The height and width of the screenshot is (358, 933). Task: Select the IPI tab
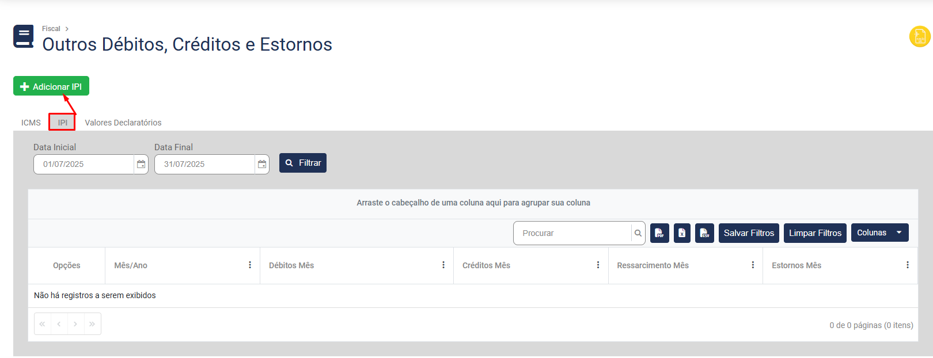pyautogui.click(x=63, y=123)
